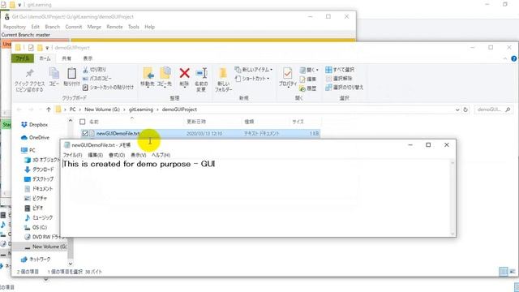Open Notepad Help (ヘルプ) menu
The image size is (519, 292).
tap(161, 155)
